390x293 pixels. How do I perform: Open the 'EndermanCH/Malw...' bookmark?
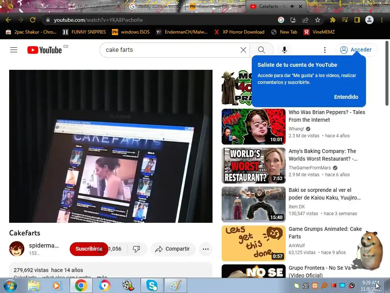[x=182, y=32]
